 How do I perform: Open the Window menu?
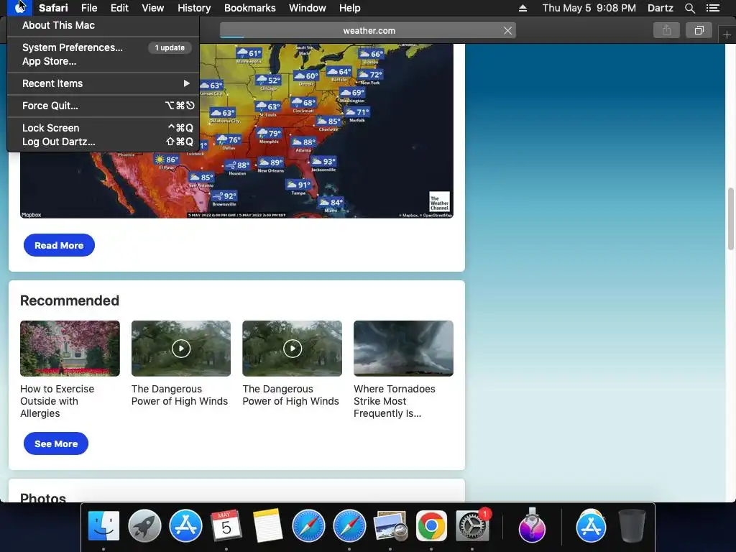click(x=308, y=8)
